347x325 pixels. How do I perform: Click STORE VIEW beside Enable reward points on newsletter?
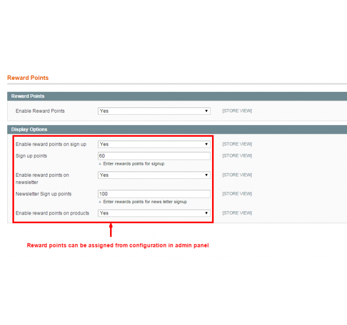point(237,175)
